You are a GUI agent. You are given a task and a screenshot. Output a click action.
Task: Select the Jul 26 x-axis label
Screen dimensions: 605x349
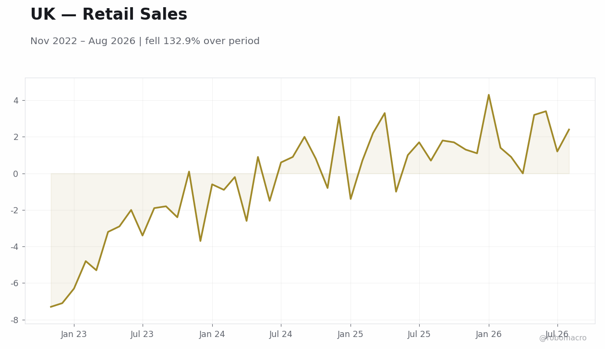pos(557,335)
